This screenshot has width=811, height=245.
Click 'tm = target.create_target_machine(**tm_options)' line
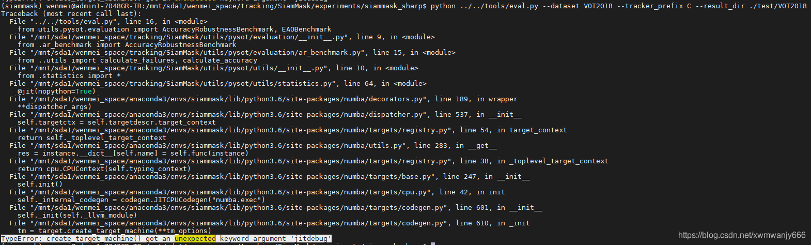point(115,231)
